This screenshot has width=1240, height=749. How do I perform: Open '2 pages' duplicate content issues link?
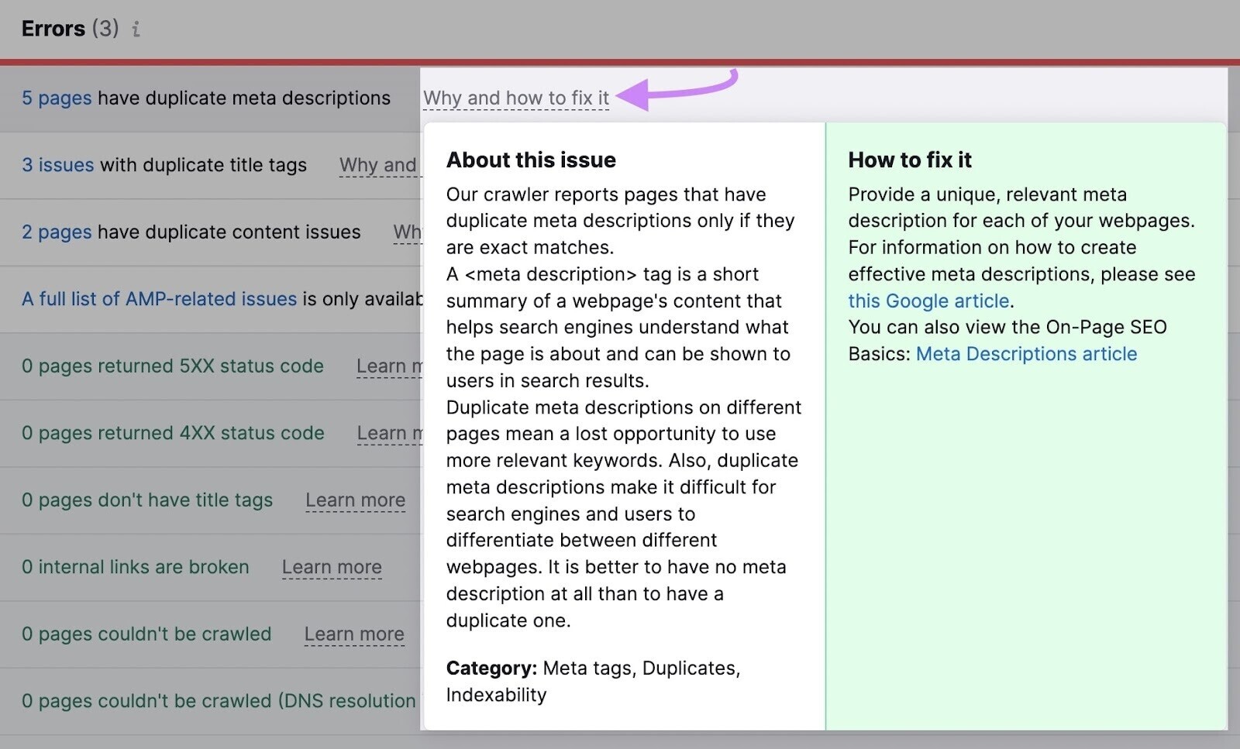coord(57,232)
